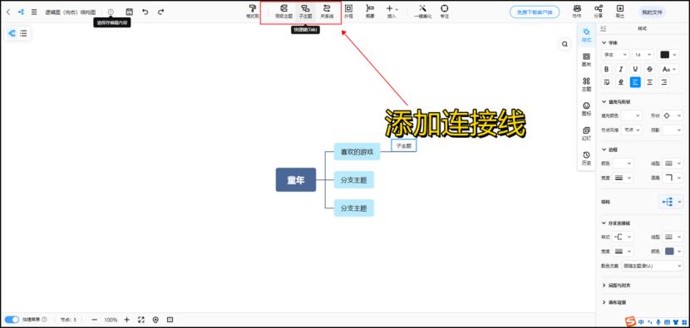The width and height of the screenshot is (690, 328).
Task: Toggle strikethrough formatting
Action: point(649,69)
